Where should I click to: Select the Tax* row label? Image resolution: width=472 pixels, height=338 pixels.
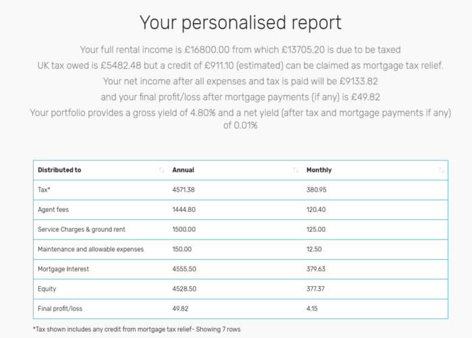pos(44,190)
